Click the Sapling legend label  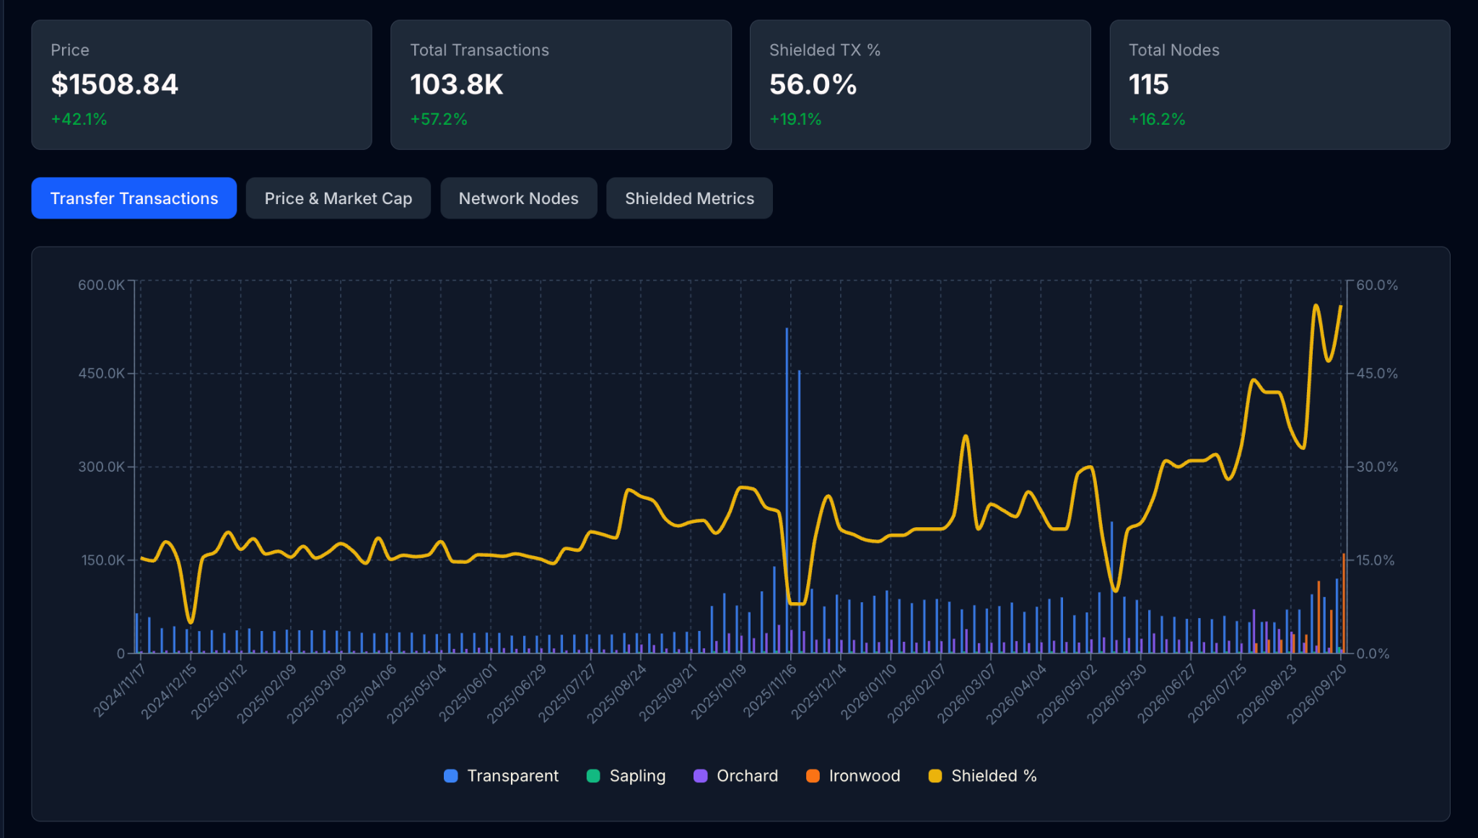click(x=637, y=776)
